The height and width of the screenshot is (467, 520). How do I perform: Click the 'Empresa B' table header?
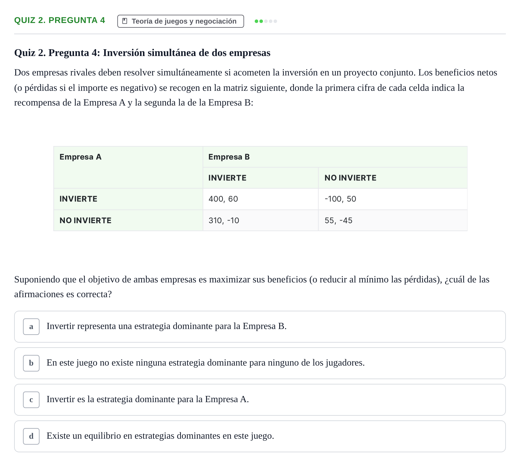pos(335,157)
